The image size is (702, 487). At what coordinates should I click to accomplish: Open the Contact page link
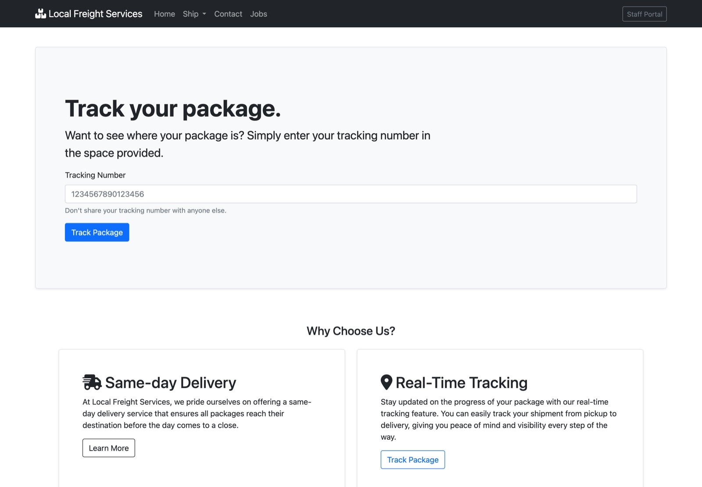(228, 14)
